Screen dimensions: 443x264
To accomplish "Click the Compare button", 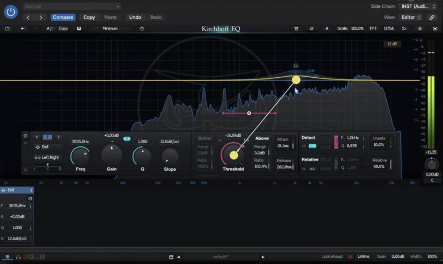I will 63,17.
